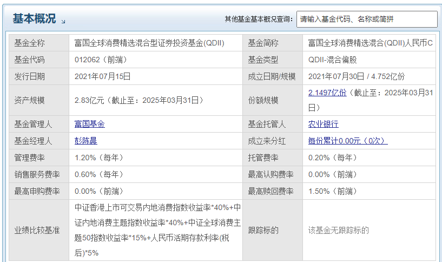Click the sales service fee 0.60%（每年）

click(x=98, y=174)
